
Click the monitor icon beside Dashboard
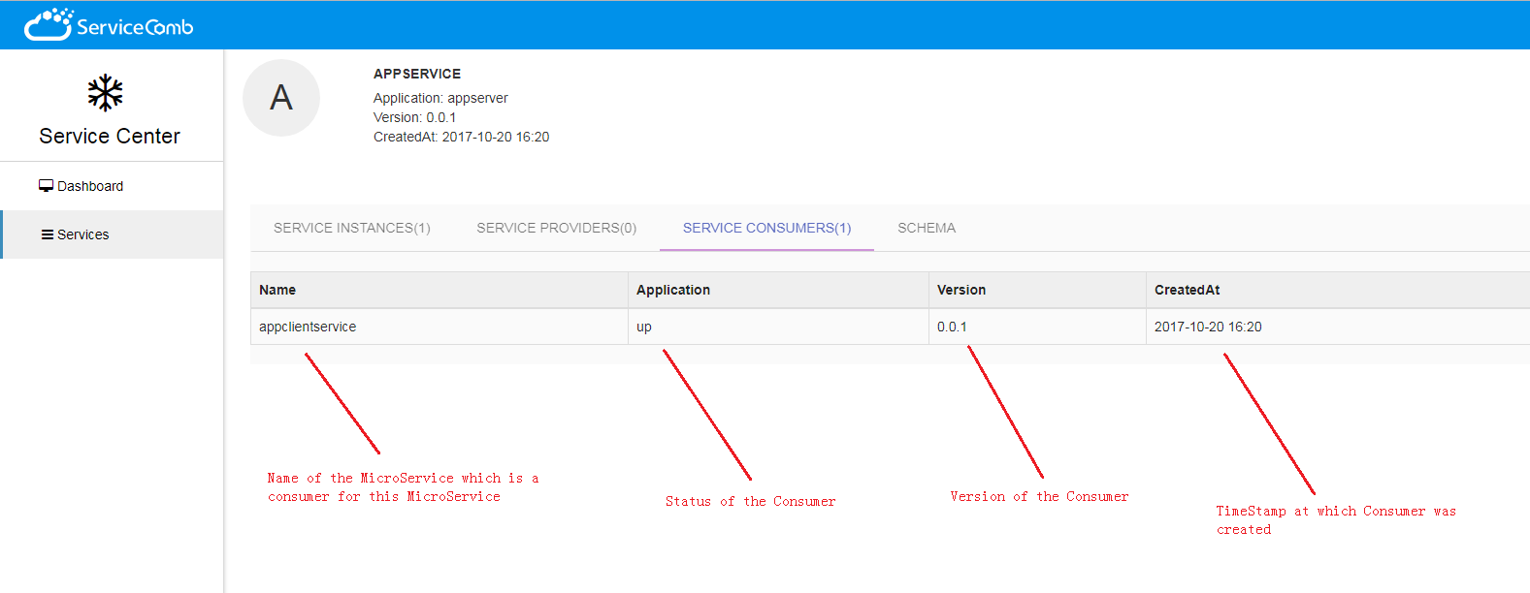point(46,186)
